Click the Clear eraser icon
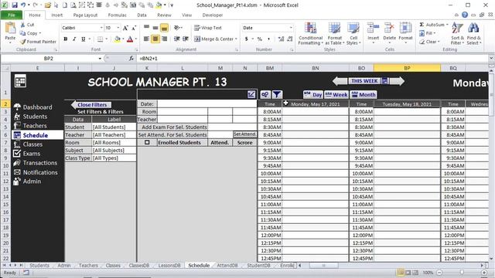Viewport: 495px width, 278px height. pyautogui.click(x=422, y=42)
